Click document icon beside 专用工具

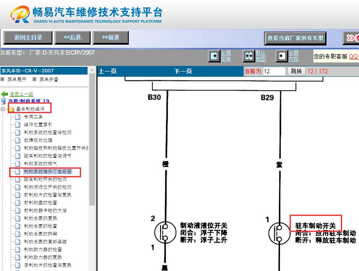[x=18, y=117]
